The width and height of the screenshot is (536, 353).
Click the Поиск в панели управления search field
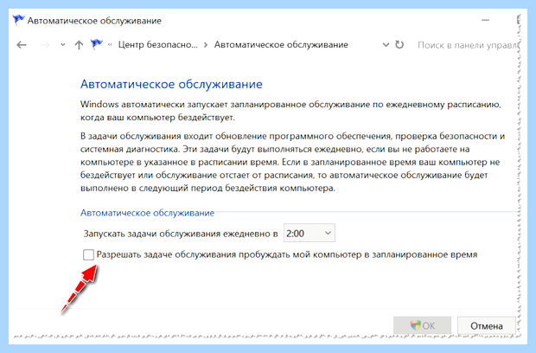point(467,45)
